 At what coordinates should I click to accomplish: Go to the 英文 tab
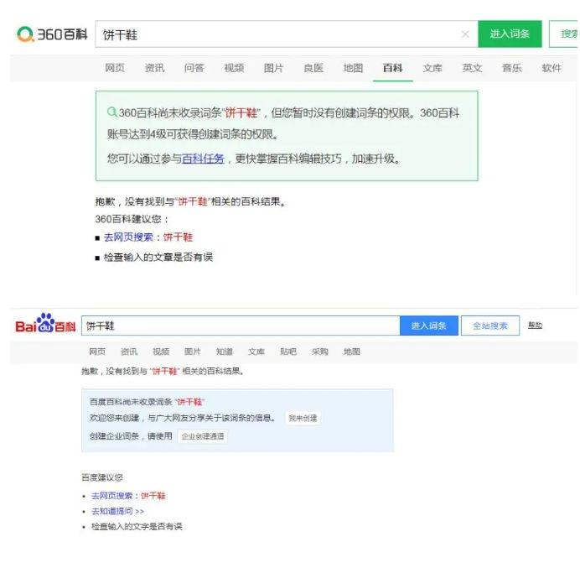472,68
